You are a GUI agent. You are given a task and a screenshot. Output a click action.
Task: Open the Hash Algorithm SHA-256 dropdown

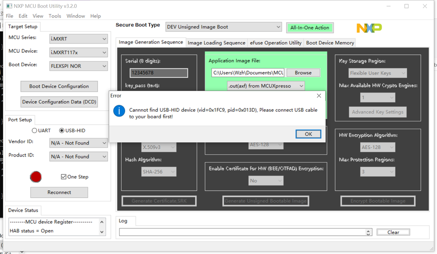click(159, 172)
